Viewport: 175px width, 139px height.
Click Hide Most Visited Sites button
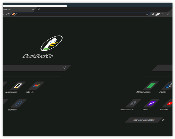pyautogui.click(x=144, y=120)
